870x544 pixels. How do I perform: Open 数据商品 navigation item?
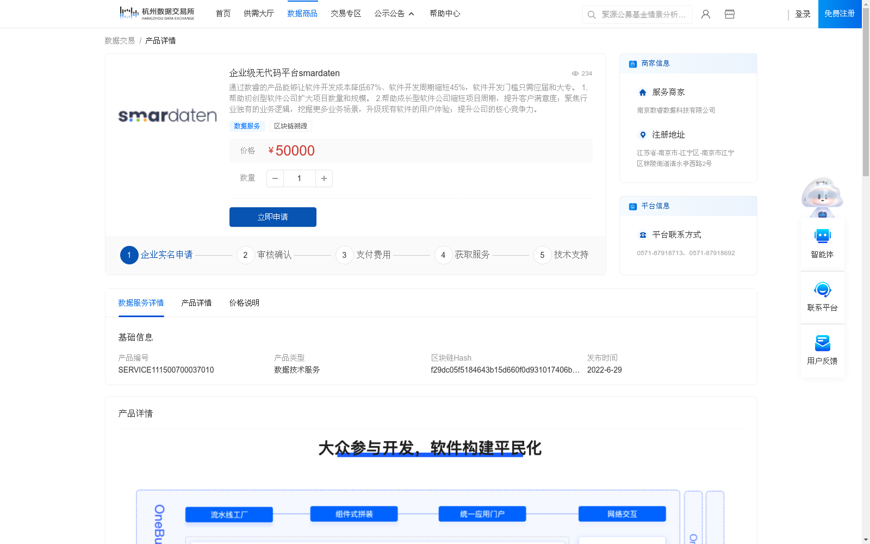tap(302, 14)
